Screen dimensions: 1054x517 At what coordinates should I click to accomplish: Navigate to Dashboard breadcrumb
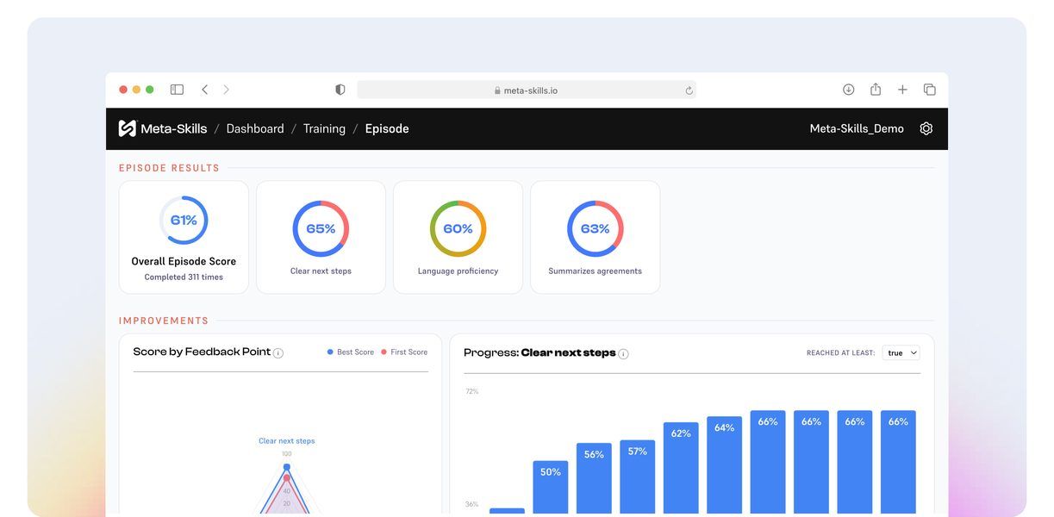pyautogui.click(x=255, y=128)
